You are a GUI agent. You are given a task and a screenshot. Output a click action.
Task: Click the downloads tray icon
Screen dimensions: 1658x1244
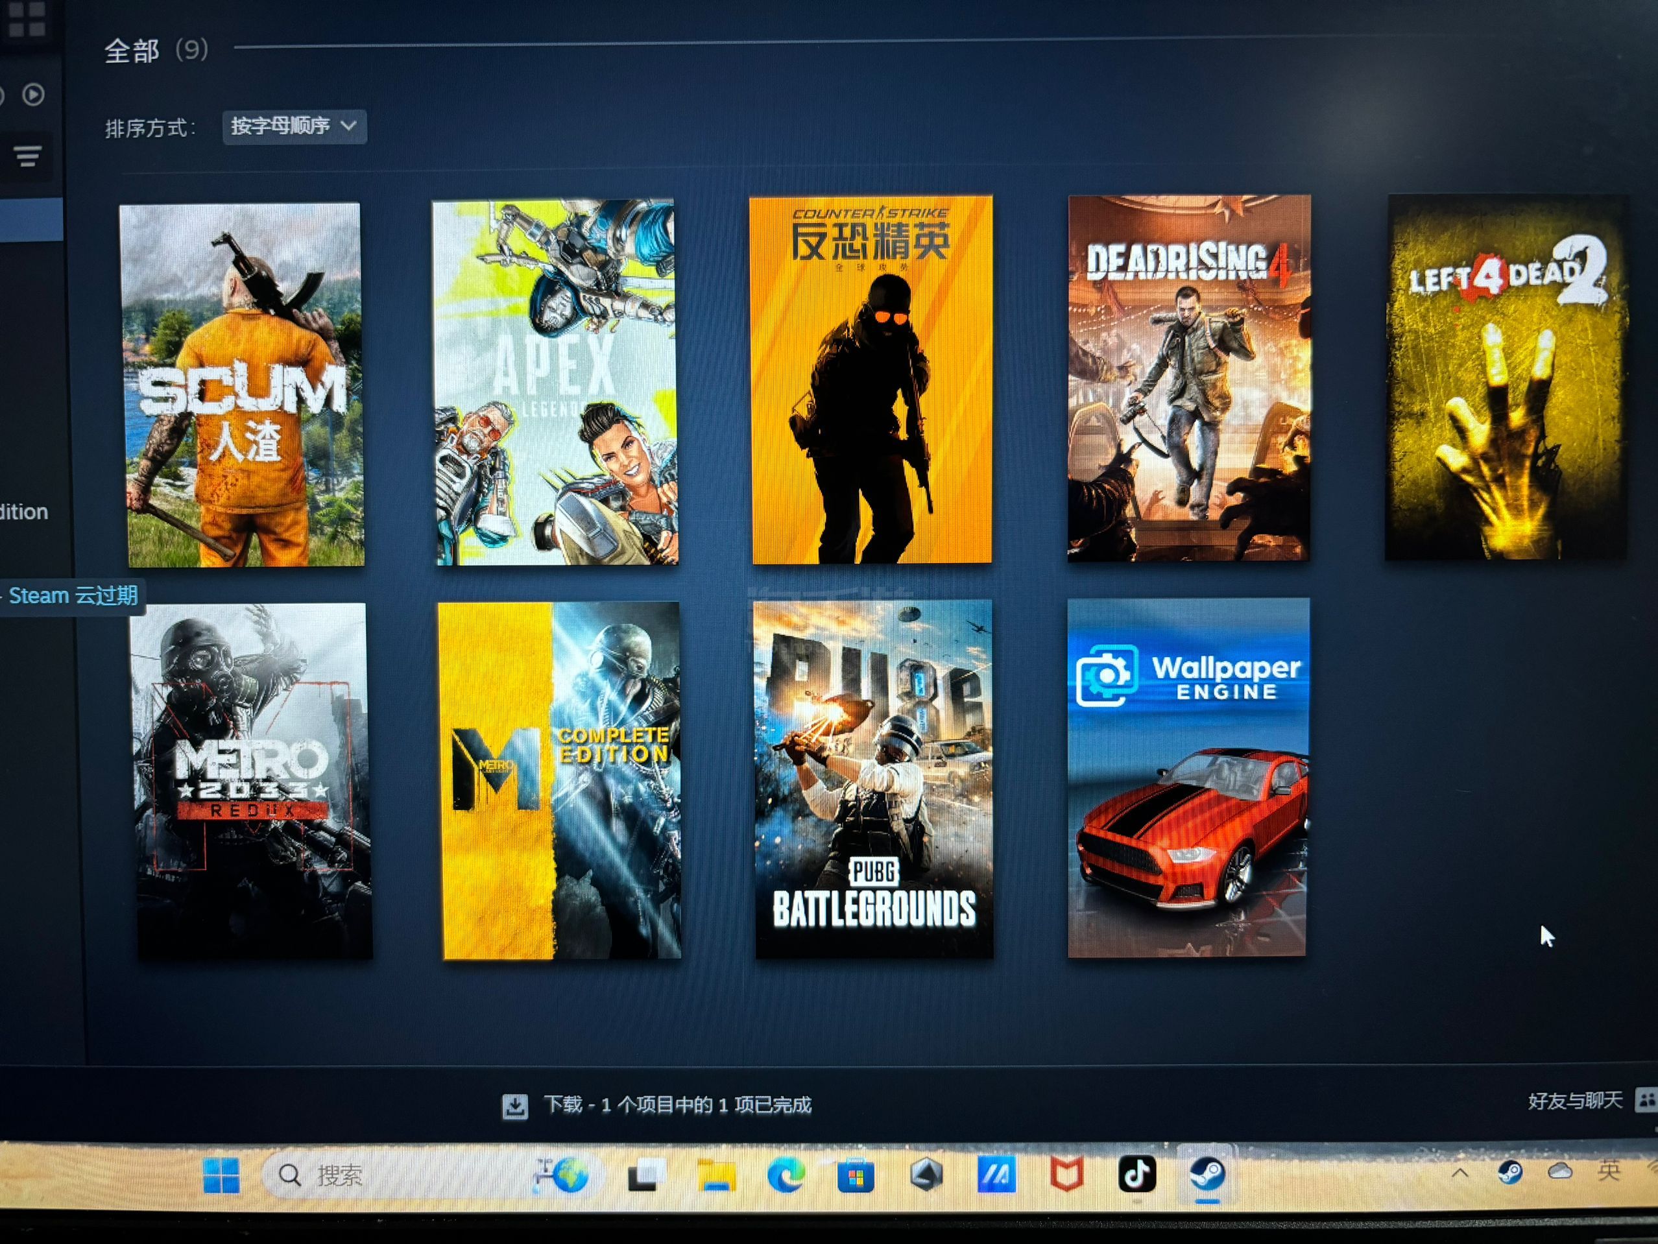[515, 1106]
